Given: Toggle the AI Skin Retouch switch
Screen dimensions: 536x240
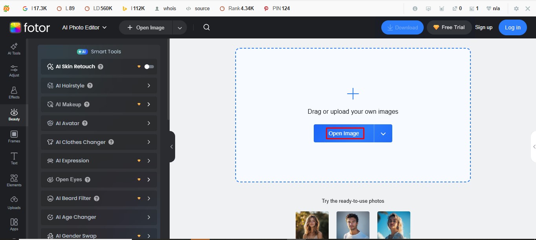Looking at the screenshot, I should tap(149, 67).
